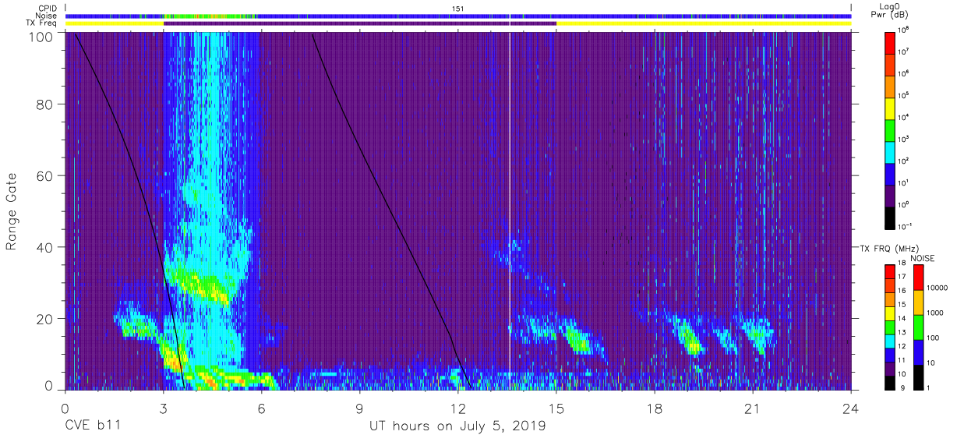Click the x-axis tick label '24'
The height and width of the screenshot is (442, 957).
(x=851, y=408)
